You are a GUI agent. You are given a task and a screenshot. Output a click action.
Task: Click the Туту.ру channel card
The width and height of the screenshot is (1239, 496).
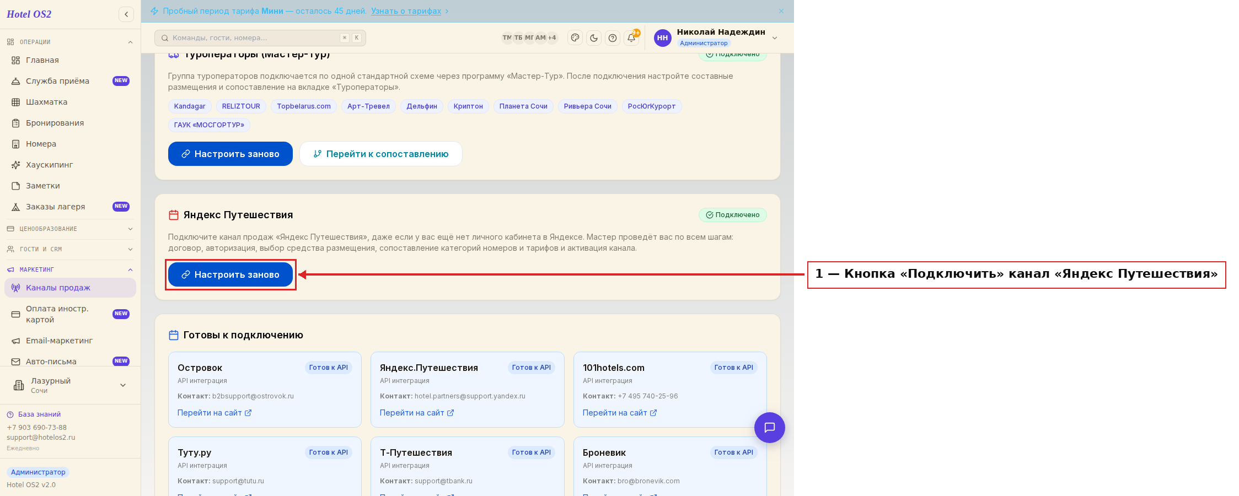coord(265,466)
